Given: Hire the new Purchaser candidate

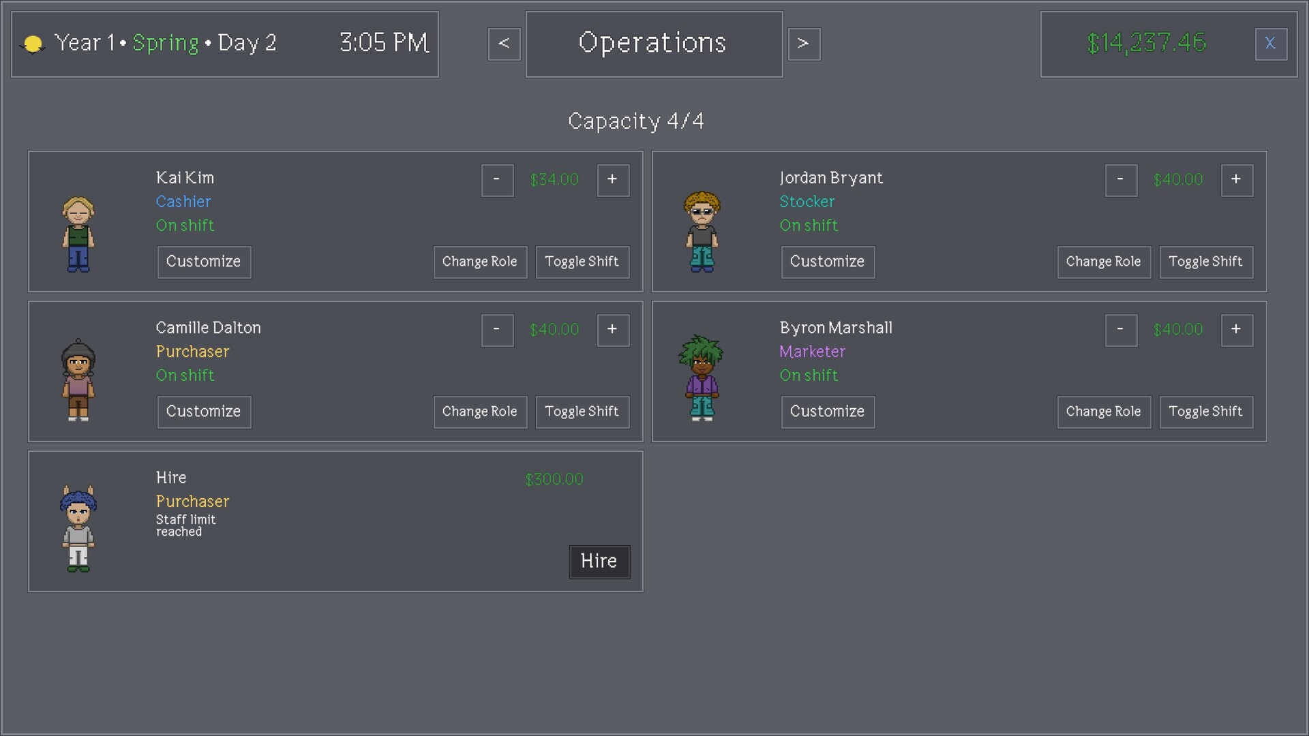Looking at the screenshot, I should click(599, 562).
